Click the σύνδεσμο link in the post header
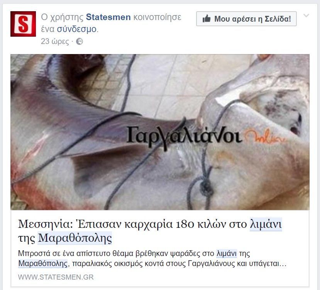The height and width of the screenshot is (290, 320). (x=76, y=29)
